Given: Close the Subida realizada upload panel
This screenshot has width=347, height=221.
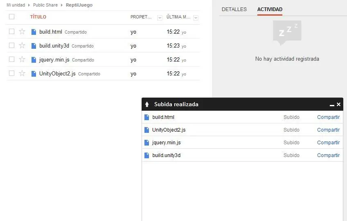Looking at the screenshot, I should point(338,105).
